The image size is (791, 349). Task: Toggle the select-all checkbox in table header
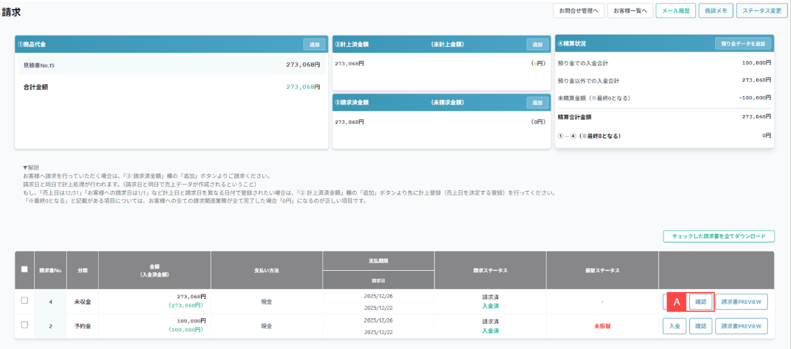(25, 269)
